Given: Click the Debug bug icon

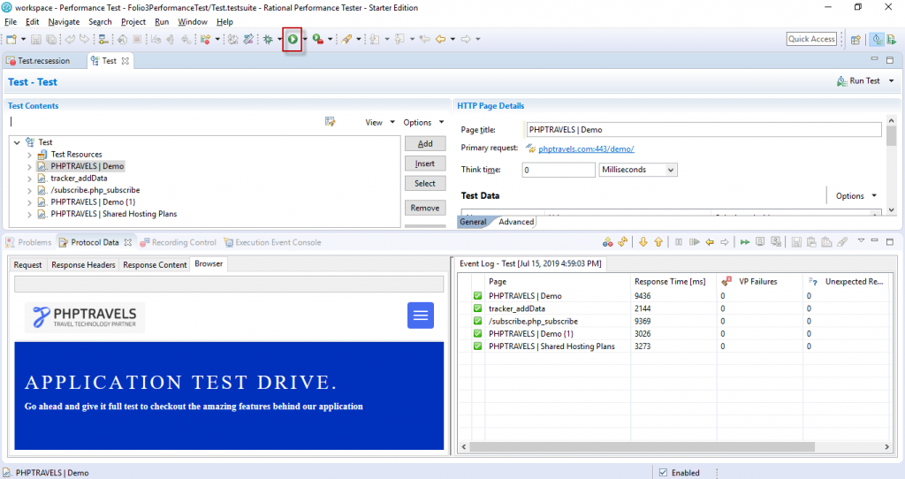Looking at the screenshot, I should [x=268, y=39].
